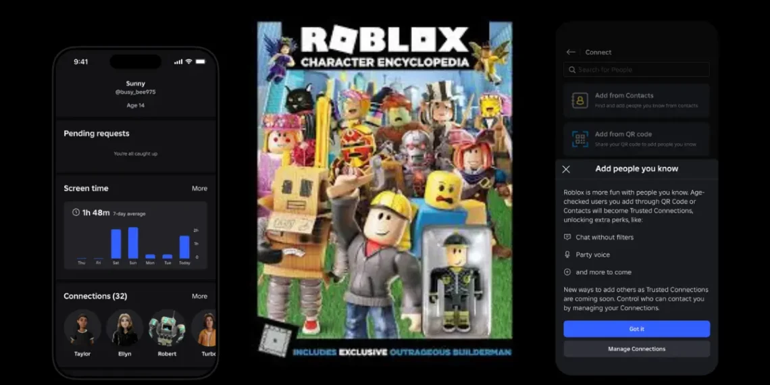Click the 9:41 time display
Viewport: 770px width, 385px height.
81,62
